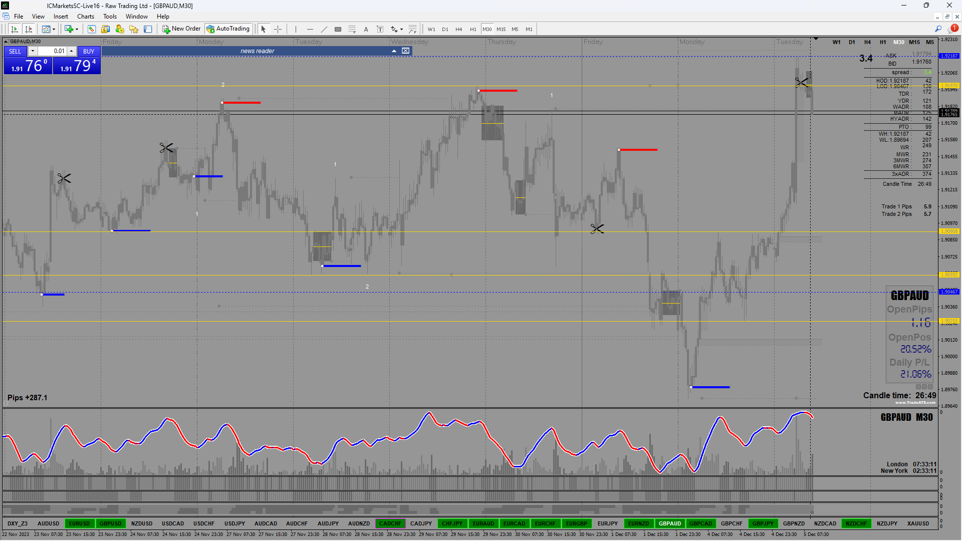This screenshot has width=962, height=541.
Task: Select the rectangle shape tool
Action: pos(338,29)
